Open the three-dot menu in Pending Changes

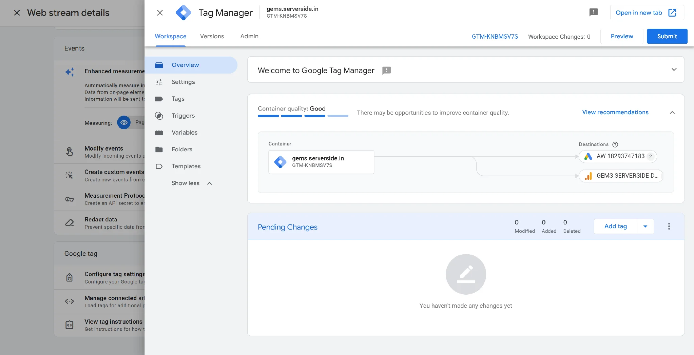pos(669,226)
